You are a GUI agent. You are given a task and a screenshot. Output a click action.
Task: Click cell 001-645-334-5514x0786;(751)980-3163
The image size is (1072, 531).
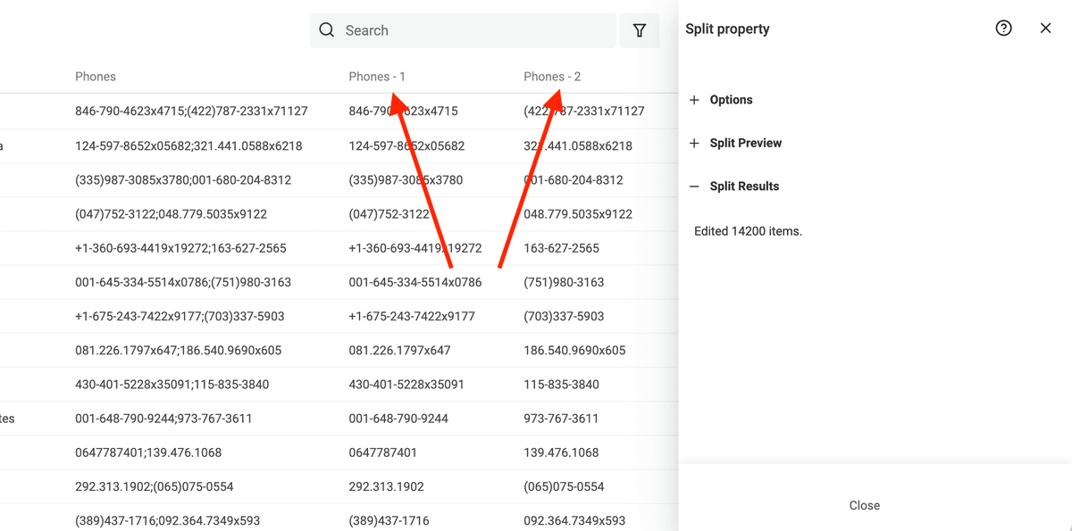tap(183, 282)
